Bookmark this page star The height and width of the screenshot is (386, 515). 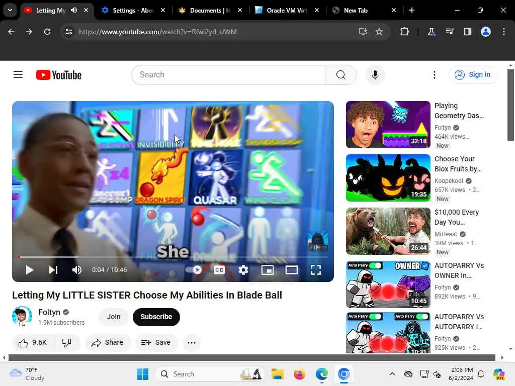[x=379, y=32]
